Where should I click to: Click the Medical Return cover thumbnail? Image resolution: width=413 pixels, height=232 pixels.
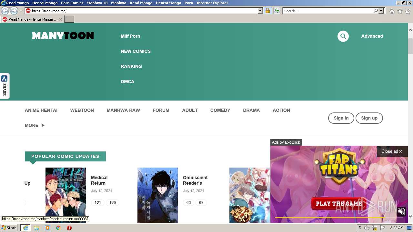[65, 195]
